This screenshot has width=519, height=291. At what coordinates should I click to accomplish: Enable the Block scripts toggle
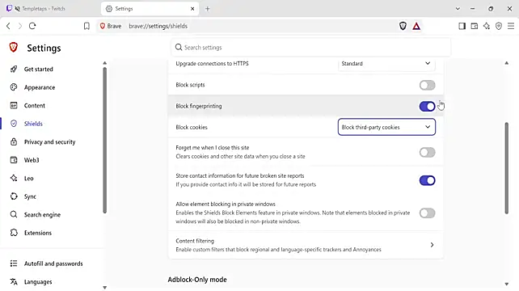point(427,85)
